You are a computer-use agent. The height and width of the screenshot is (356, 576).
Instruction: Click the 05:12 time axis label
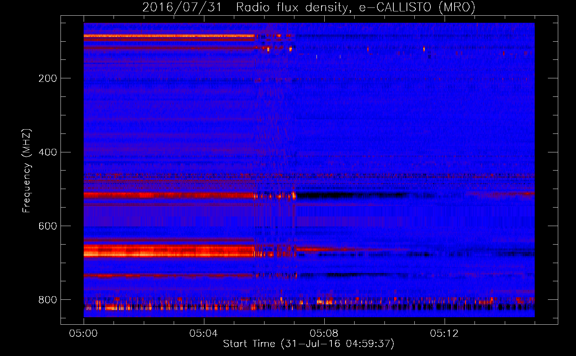click(x=444, y=334)
